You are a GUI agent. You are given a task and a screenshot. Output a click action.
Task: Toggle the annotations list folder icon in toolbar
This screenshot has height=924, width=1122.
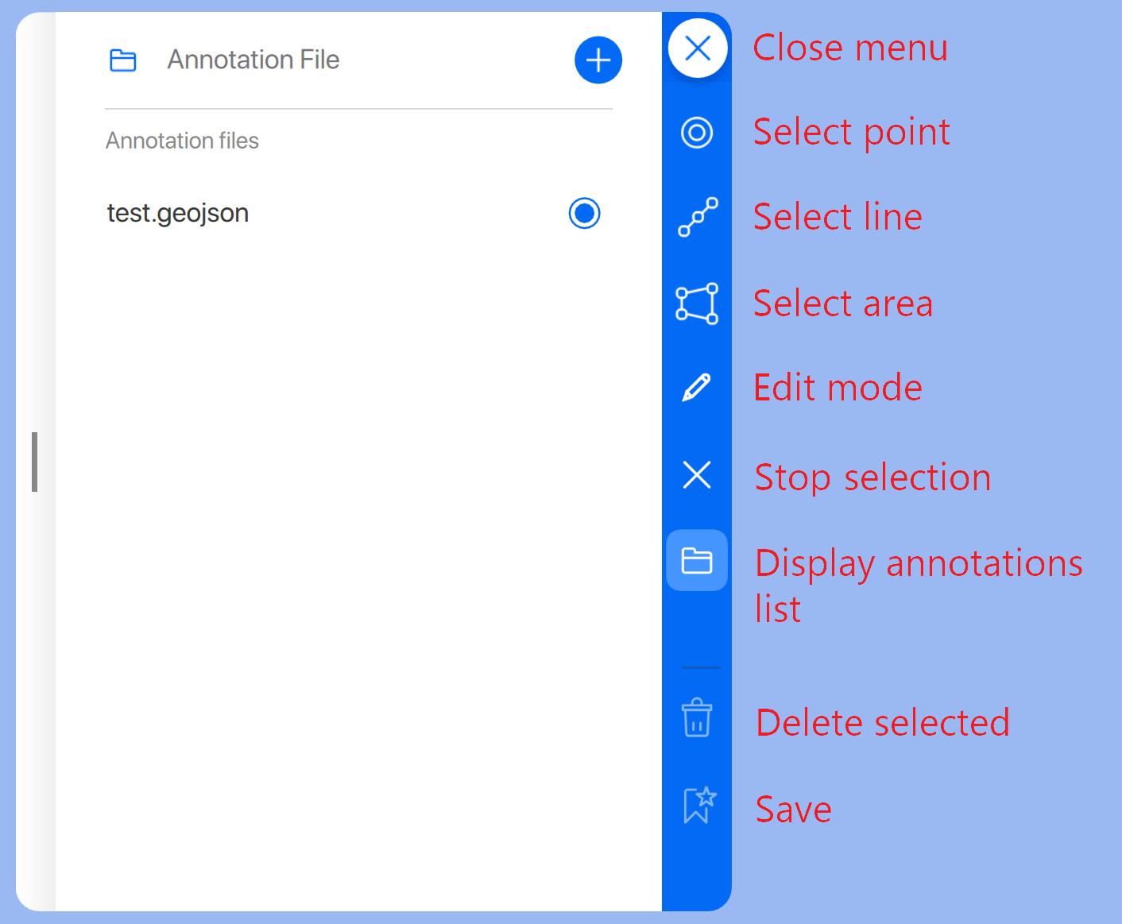(697, 561)
